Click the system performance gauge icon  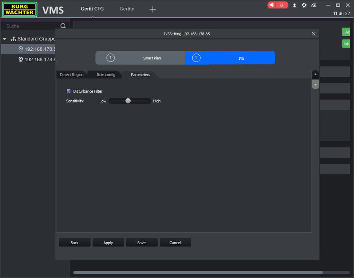(314, 6)
